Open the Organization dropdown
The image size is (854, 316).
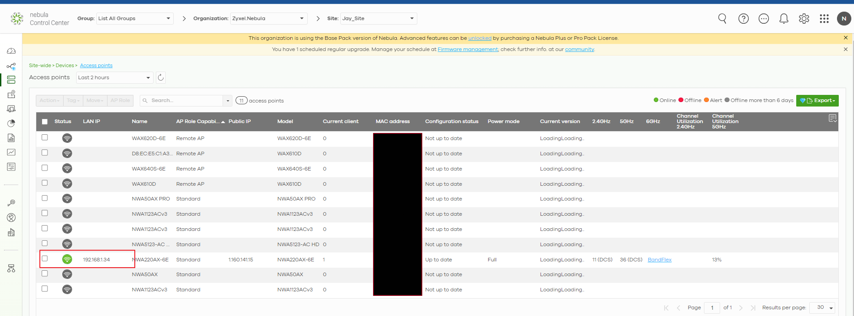coord(269,18)
